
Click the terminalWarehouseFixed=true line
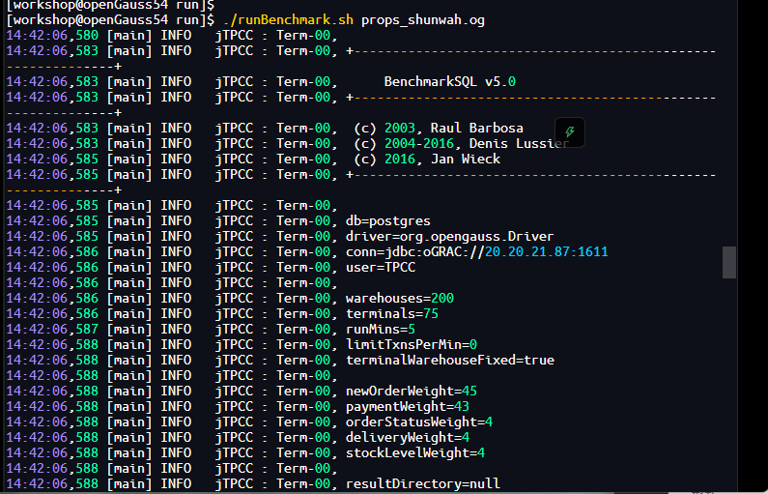[449, 361]
